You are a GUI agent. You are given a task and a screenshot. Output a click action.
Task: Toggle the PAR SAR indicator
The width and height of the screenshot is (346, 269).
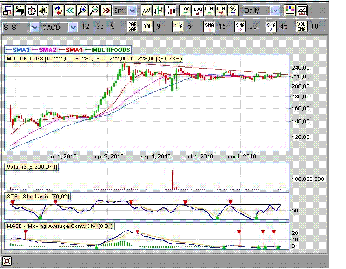coord(133,26)
